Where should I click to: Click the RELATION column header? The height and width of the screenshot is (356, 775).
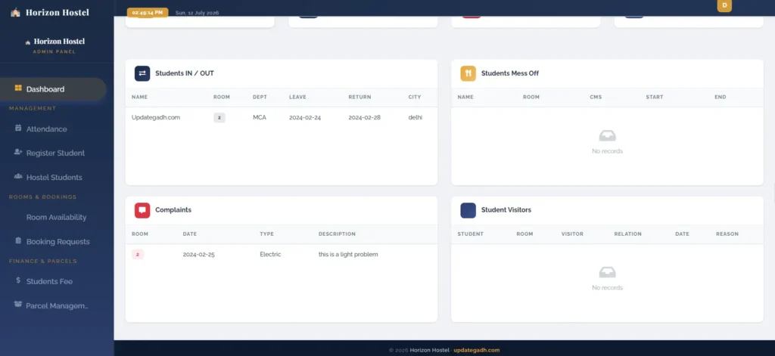click(x=627, y=234)
